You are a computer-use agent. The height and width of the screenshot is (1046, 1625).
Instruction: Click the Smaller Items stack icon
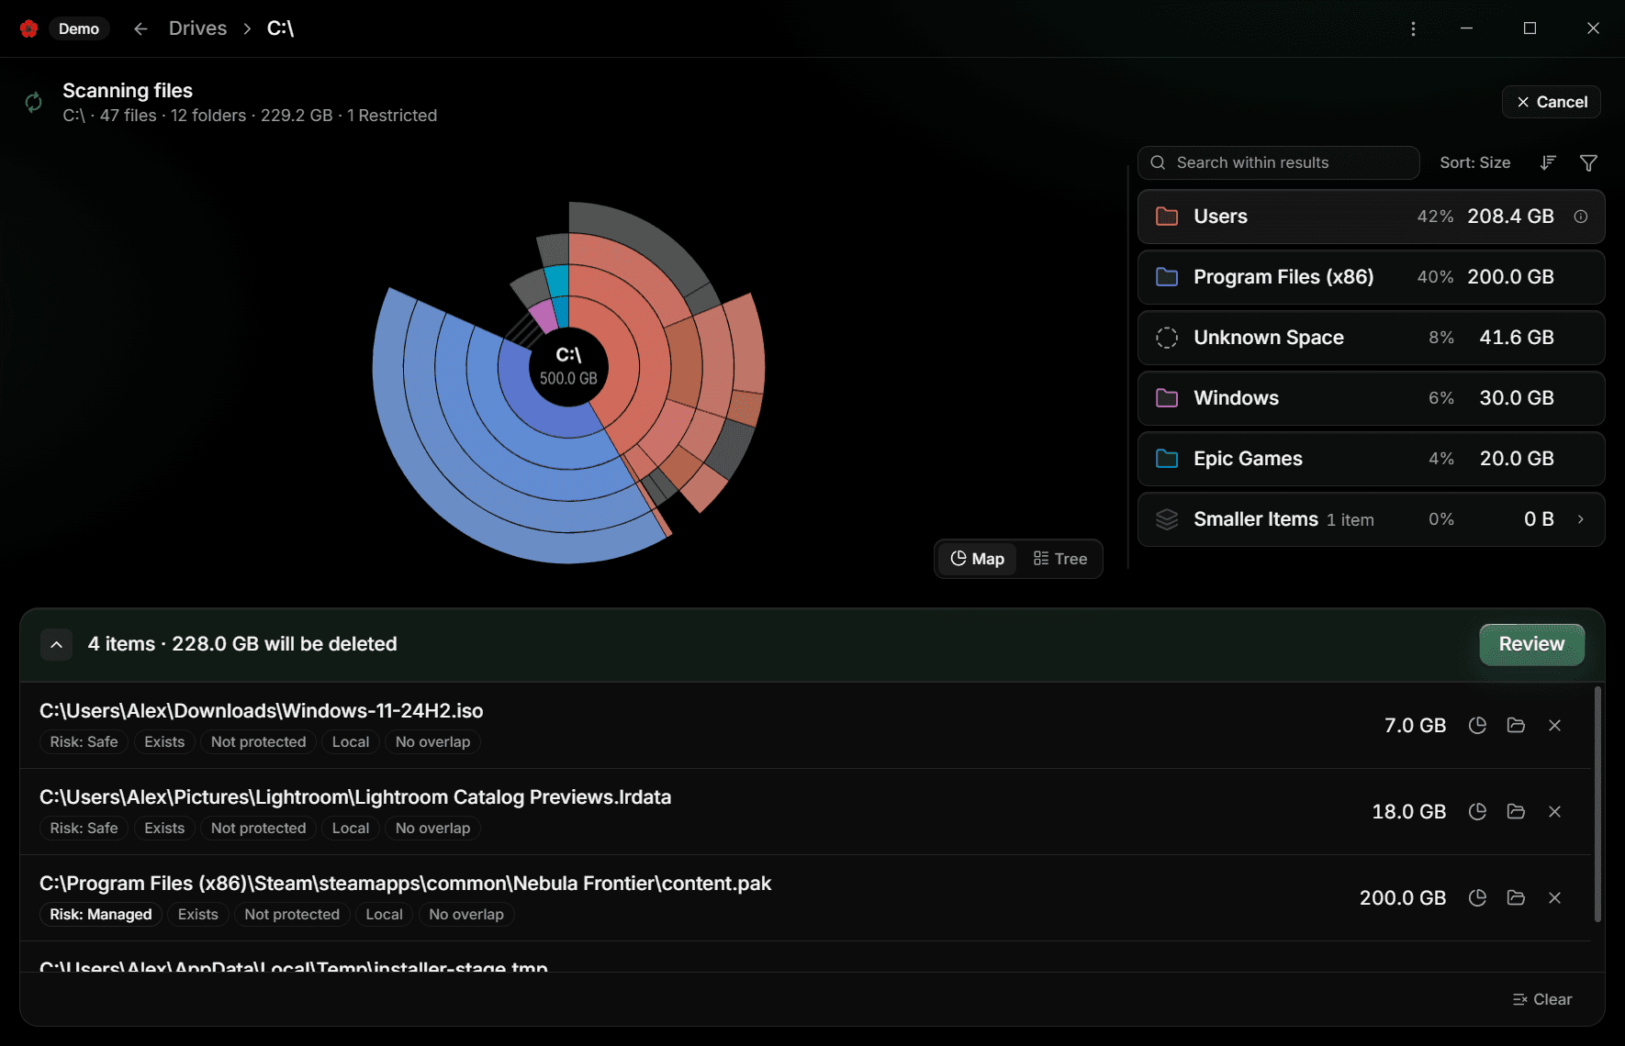point(1167,519)
